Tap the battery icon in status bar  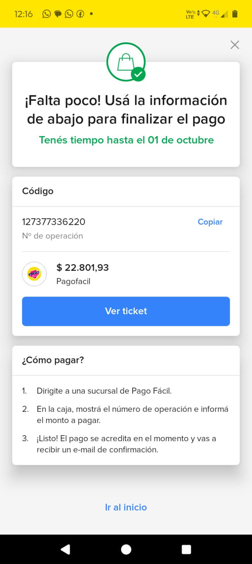235,14
